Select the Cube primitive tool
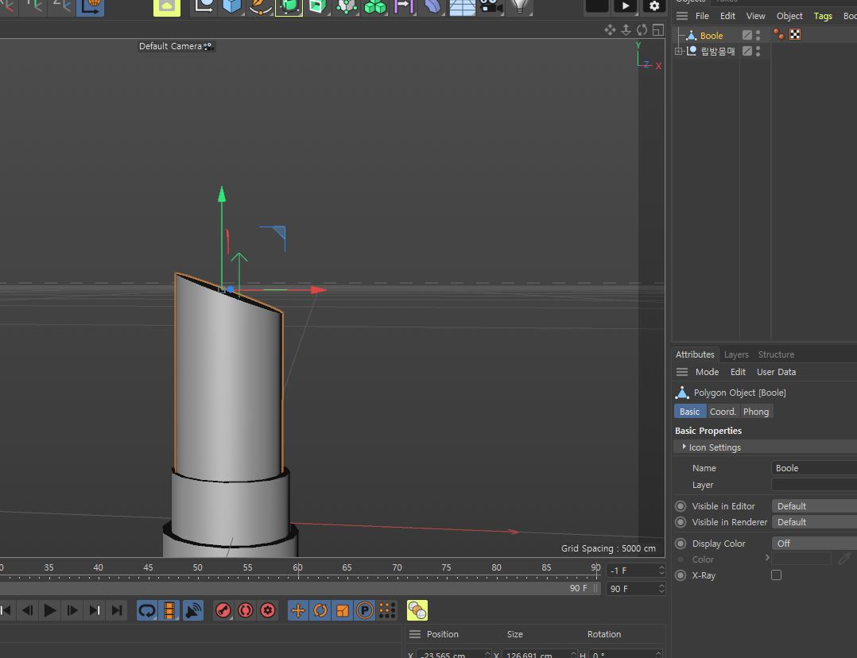The image size is (857, 658). point(232,6)
